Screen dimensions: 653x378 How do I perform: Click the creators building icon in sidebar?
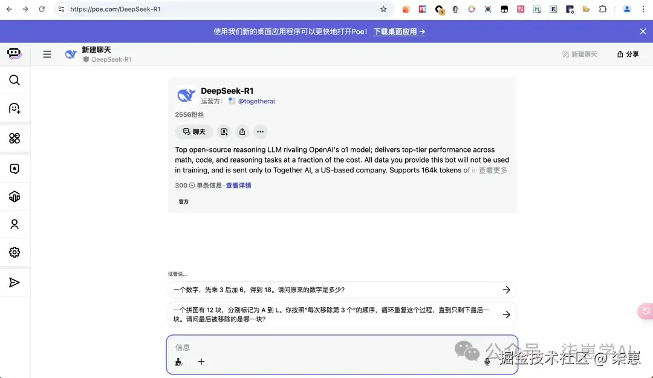pyautogui.click(x=15, y=197)
